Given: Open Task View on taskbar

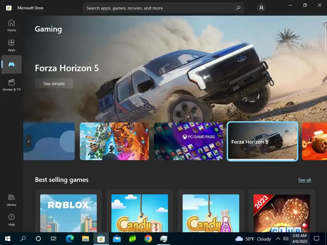Looking at the screenshot, I should tap(54, 239).
